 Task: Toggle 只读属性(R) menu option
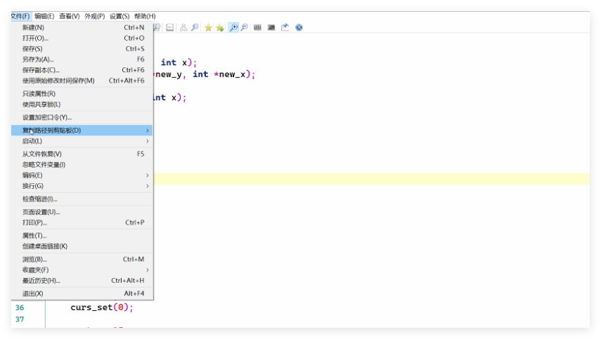click(x=82, y=94)
